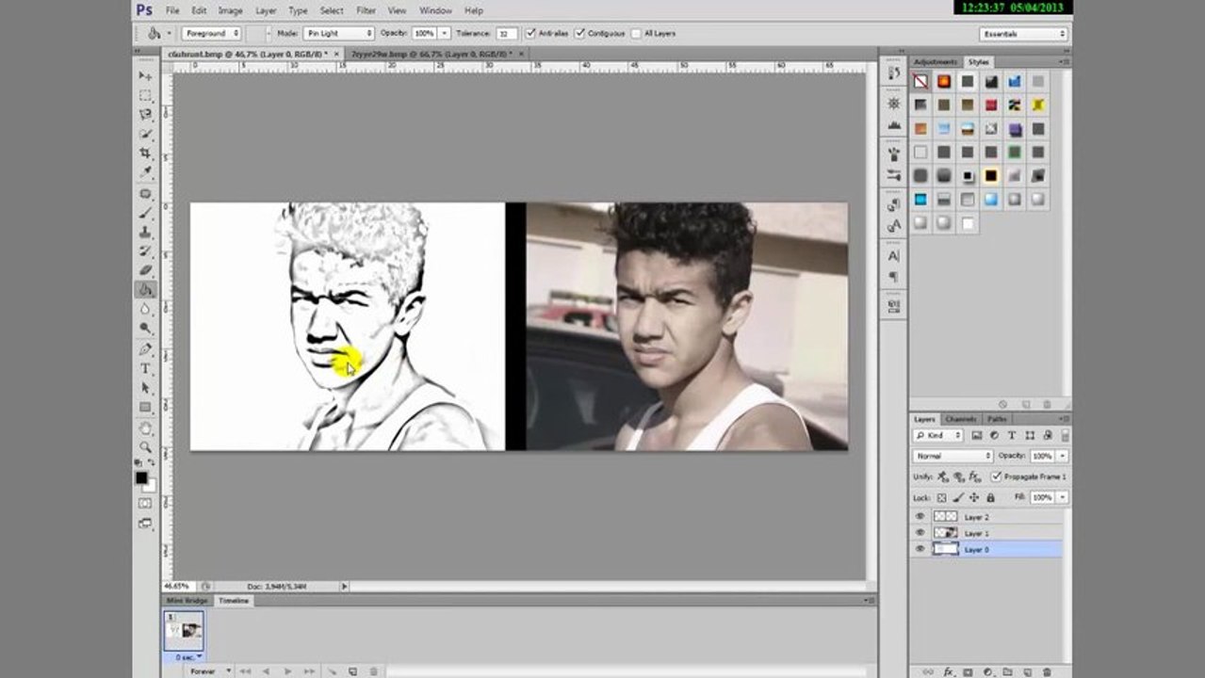Select the Rectangular Marquee tool
Screen dimensions: 1205x678
(x=145, y=95)
